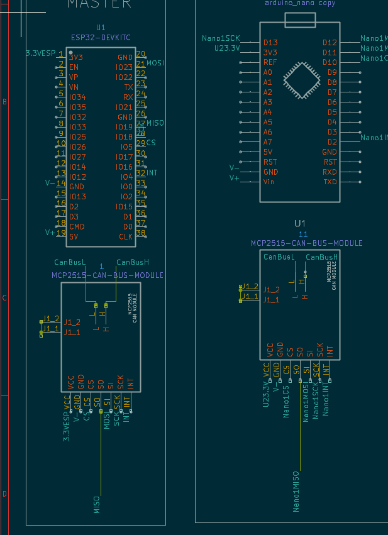
Task: Click the D9 pin on the Arduino Nano
Action: click(332, 72)
